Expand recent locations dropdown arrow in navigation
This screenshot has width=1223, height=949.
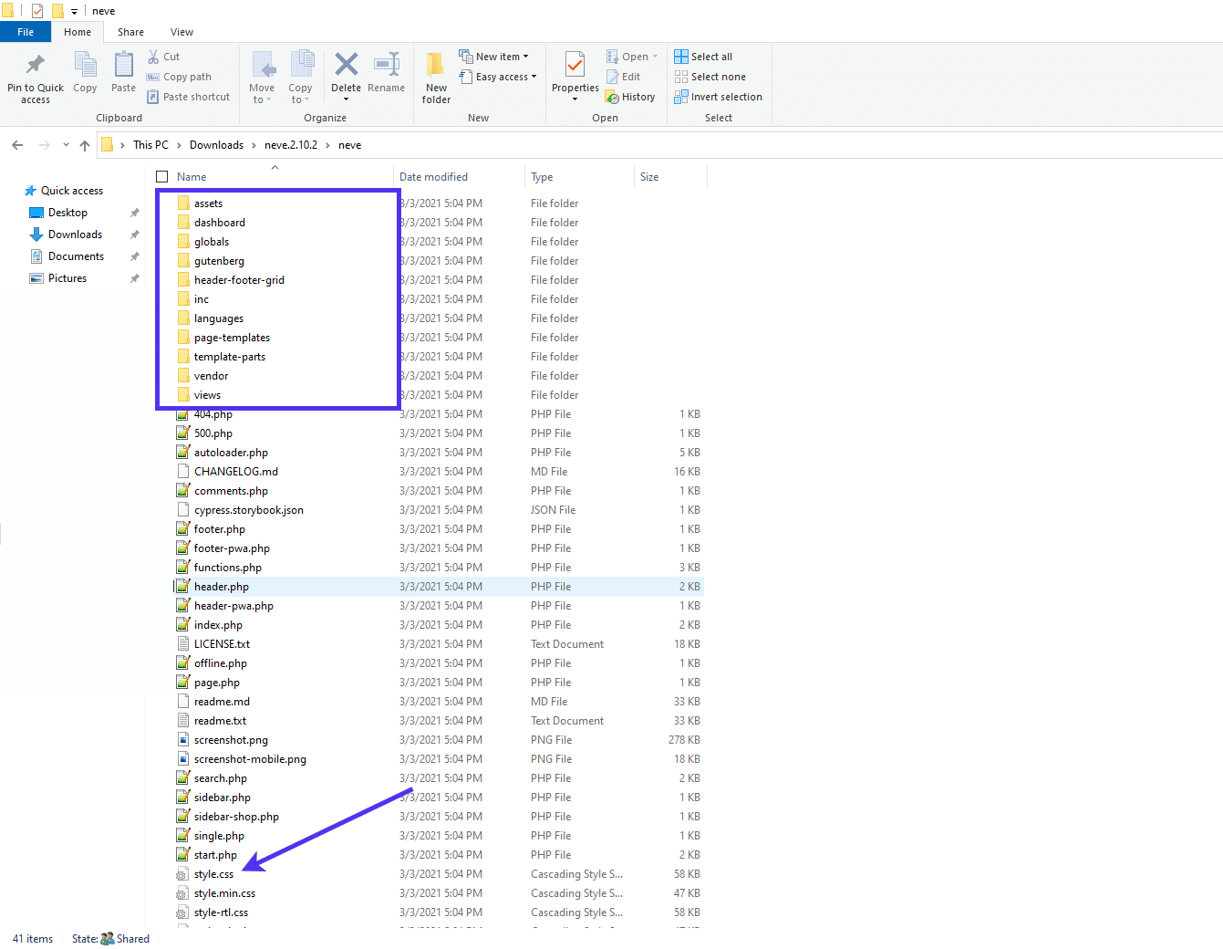(66, 145)
